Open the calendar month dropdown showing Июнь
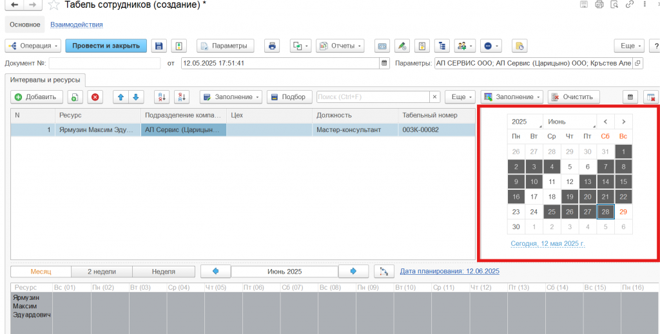This screenshot has width=660, height=334. point(569,121)
